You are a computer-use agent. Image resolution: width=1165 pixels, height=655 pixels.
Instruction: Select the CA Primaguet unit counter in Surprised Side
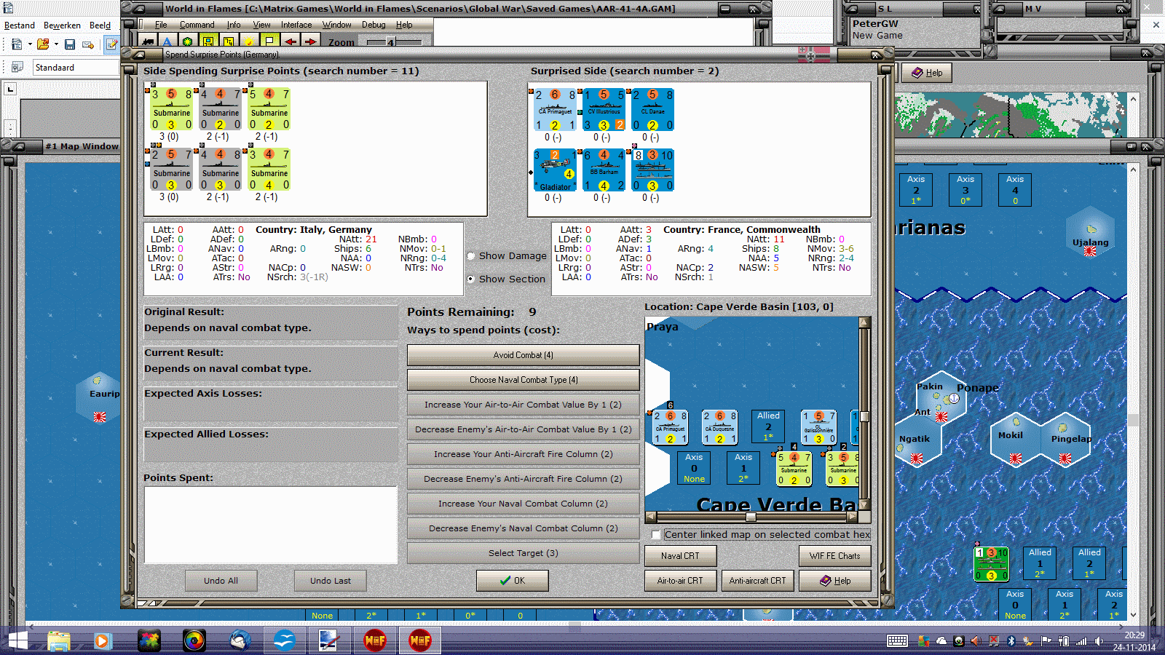554,110
